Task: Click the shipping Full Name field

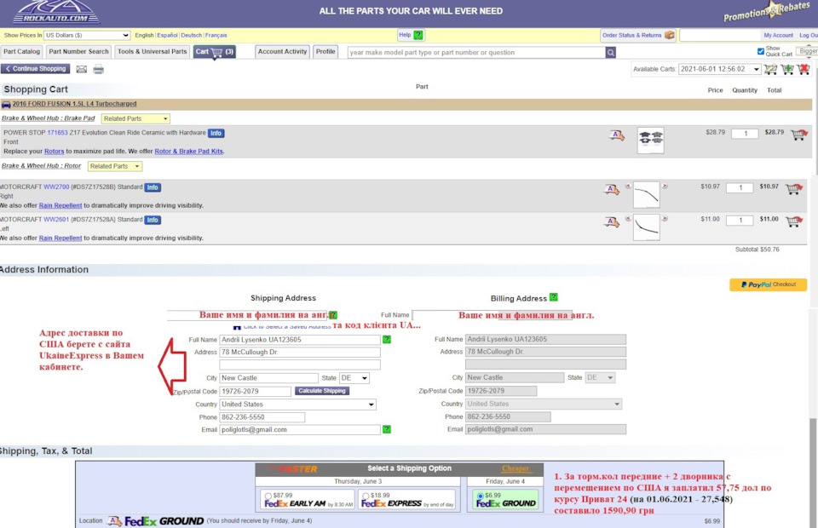Action: point(300,340)
